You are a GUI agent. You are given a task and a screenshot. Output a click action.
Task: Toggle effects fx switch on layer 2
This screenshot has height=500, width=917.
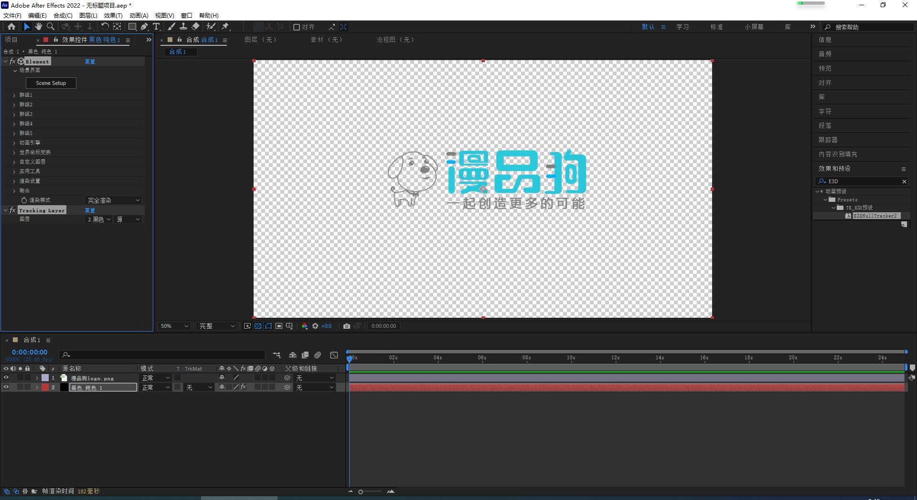pos(243,387)
